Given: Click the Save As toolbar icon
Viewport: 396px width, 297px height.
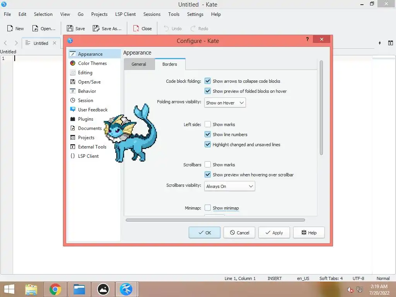Looking at the screenshot, I should click(x=96, y=28).
